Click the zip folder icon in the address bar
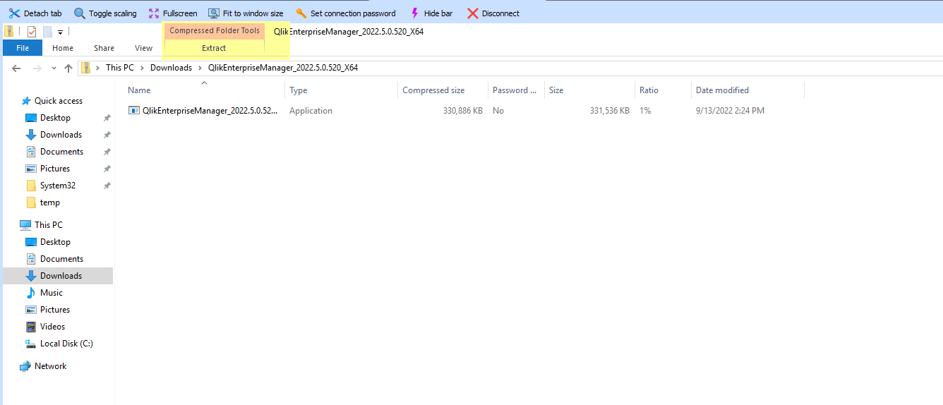The image size is (943, 405). point(86,68)
